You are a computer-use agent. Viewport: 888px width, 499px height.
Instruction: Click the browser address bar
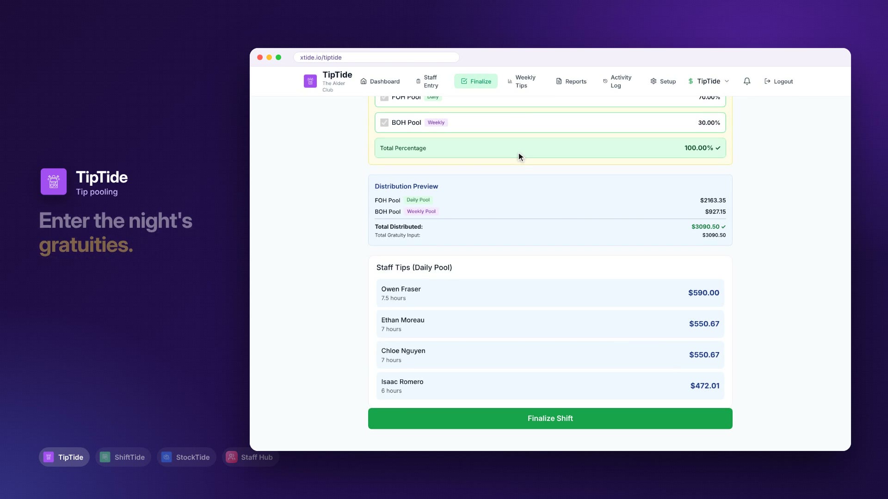click(376, 57)
